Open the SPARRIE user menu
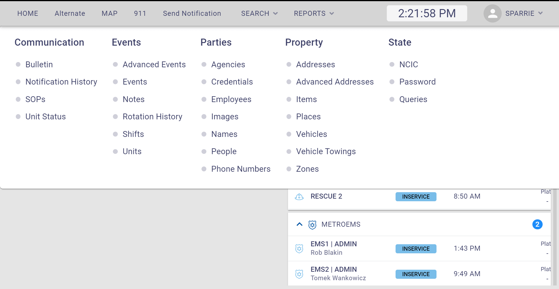This screenshot has width=559, height=289. (524, 13)
